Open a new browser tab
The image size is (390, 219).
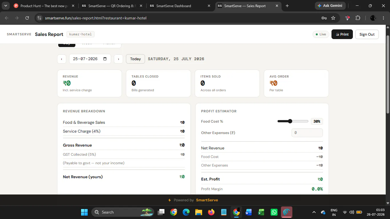coord(287,6)
